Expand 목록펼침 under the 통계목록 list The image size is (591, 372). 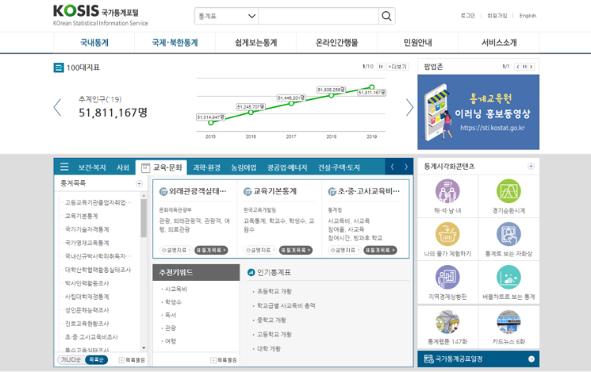coord(132,360)
